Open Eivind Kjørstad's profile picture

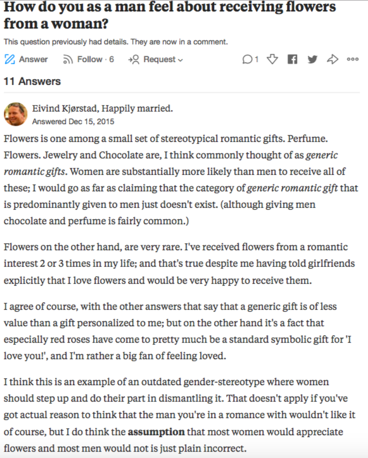pos(15,114)
